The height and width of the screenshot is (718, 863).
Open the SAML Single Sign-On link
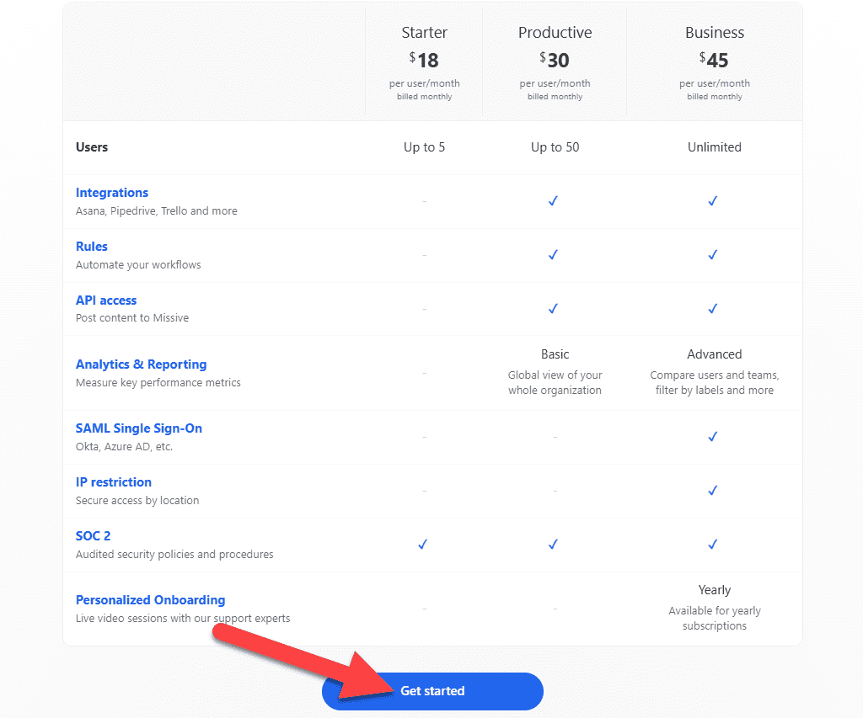click(139, 428)
